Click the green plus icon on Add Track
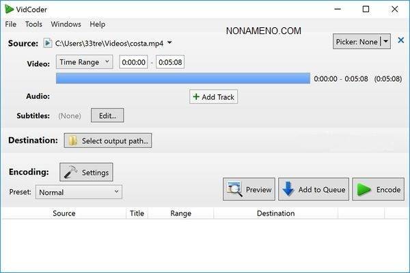Viewport: 410px width, 273px height. click(195, 97)
